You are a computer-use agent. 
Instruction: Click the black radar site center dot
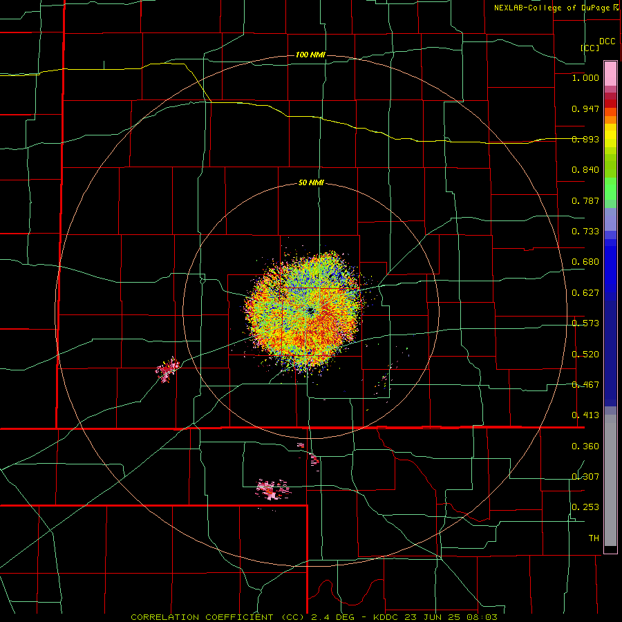tap(311, 310)
